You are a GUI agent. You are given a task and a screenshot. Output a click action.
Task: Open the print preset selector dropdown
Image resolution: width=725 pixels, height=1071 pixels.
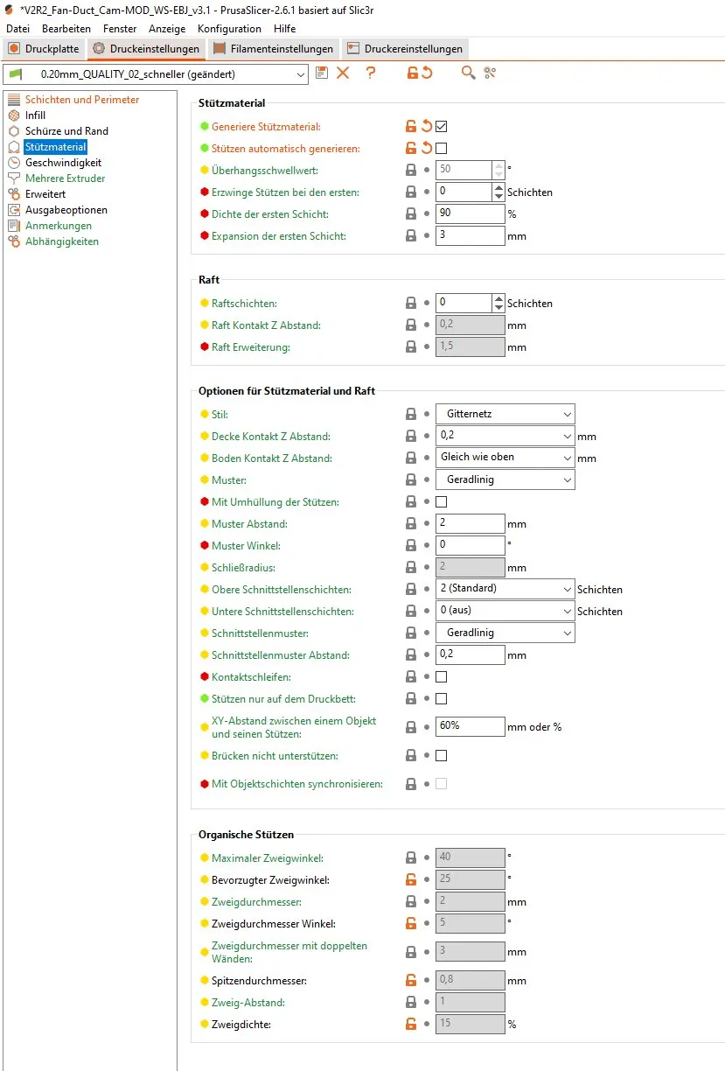click(x=157, y=74)
